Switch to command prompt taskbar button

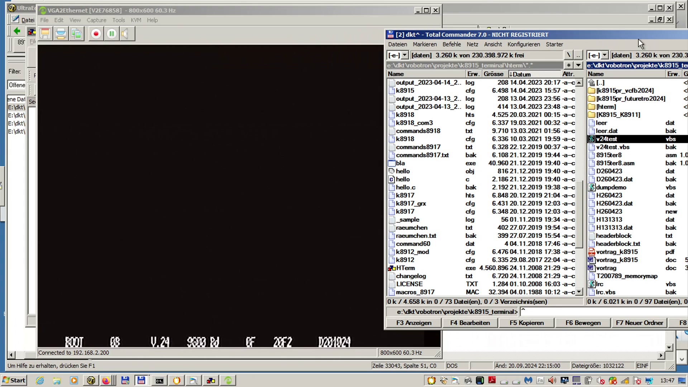pyautogui.click(x=159, y=380)
